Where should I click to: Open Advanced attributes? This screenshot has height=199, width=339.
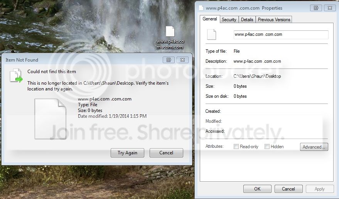[314, 147]
